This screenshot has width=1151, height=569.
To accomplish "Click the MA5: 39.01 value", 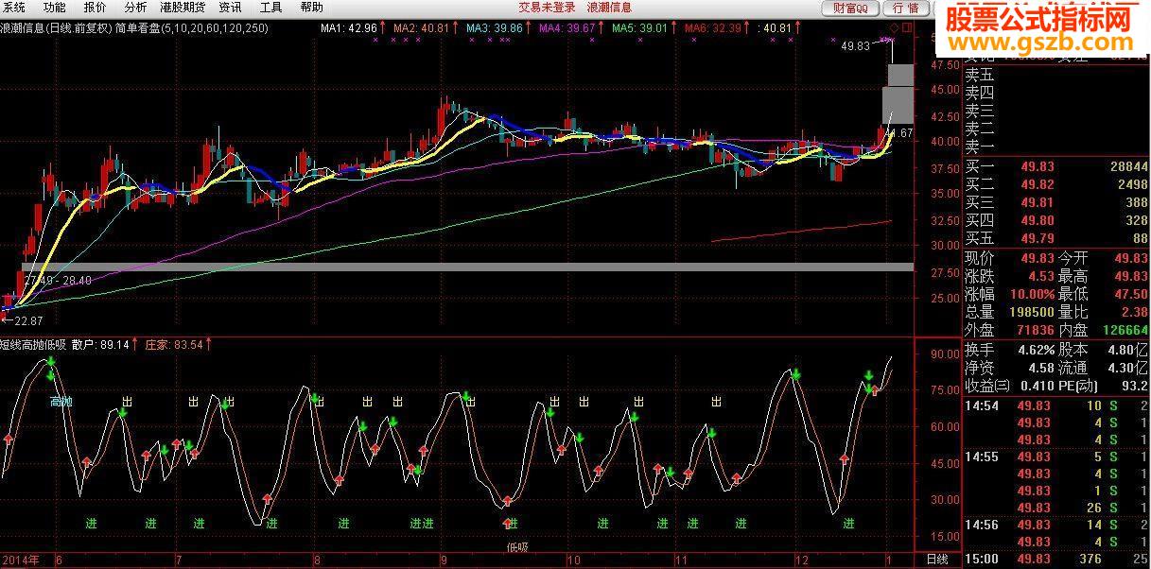I will coord(640,28).
